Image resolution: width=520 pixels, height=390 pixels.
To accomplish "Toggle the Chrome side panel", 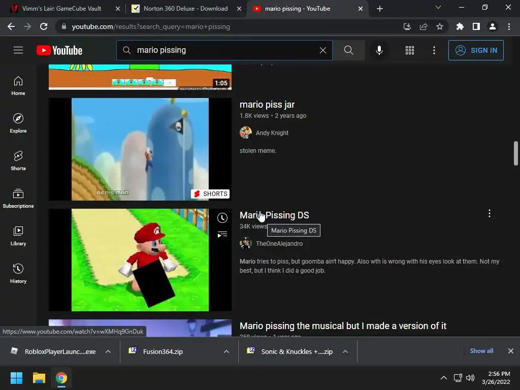I will [476, 26].
